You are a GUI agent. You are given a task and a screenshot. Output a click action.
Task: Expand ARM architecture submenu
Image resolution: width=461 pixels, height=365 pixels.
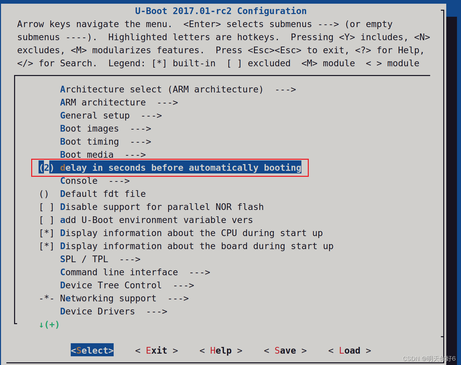click(103, 102)
